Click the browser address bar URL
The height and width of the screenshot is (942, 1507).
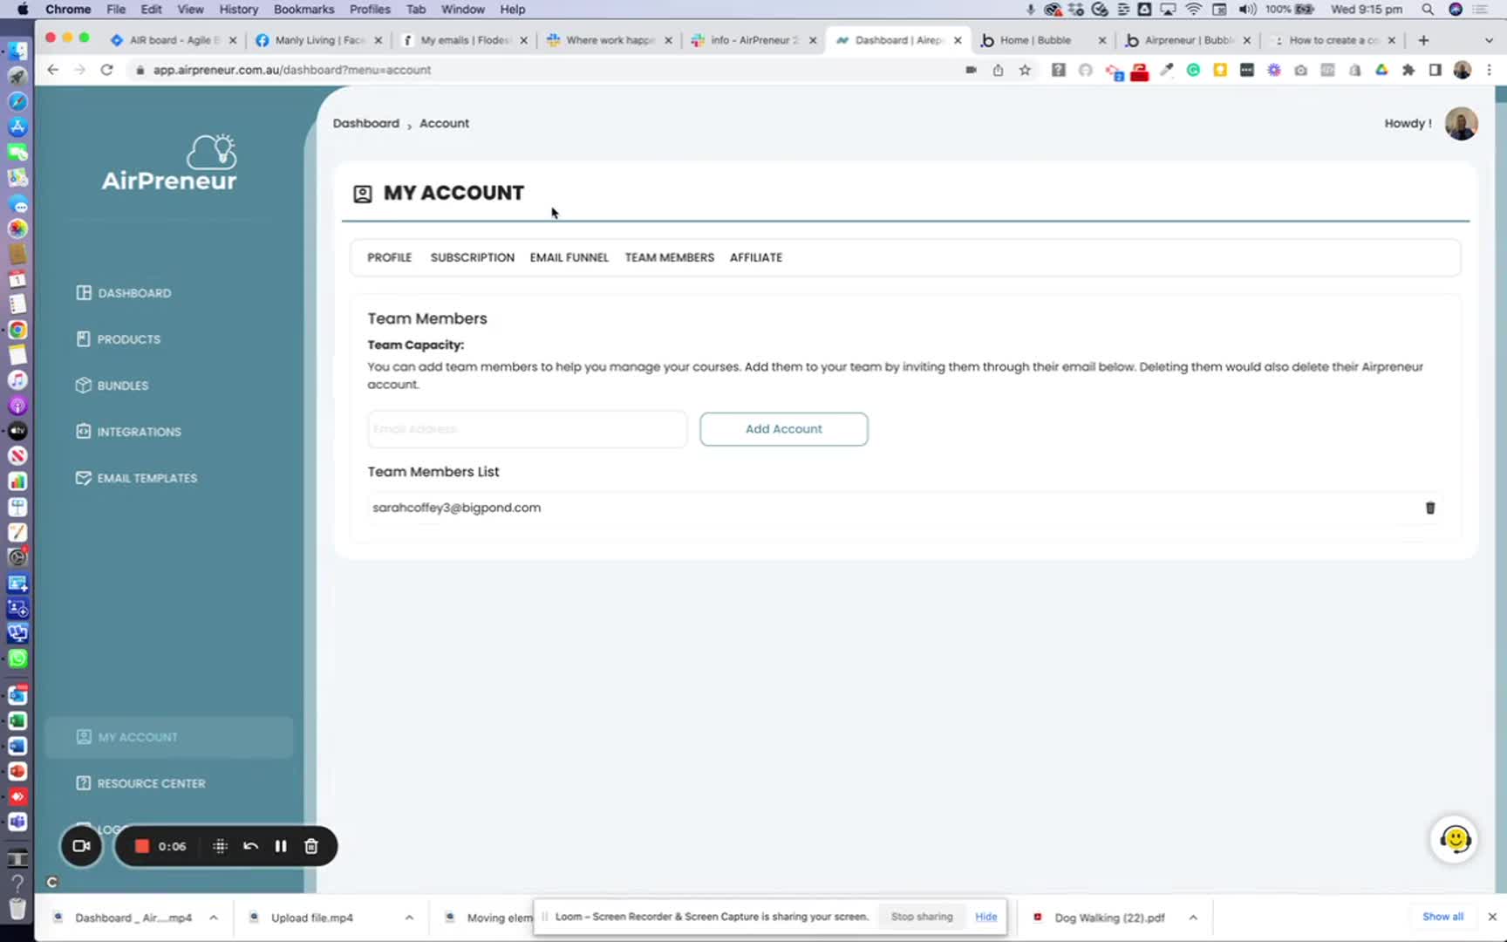(x=292, y=70)
